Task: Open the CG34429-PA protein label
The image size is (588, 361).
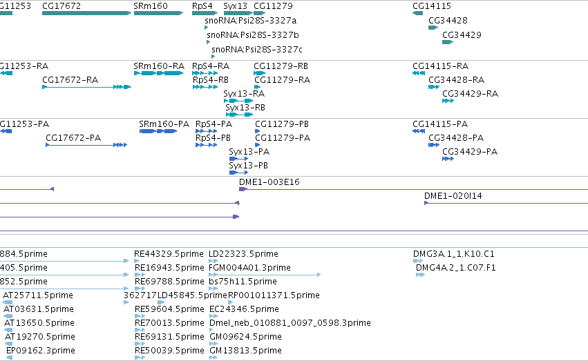Action: pyautogui.click(x=470, y=152)
